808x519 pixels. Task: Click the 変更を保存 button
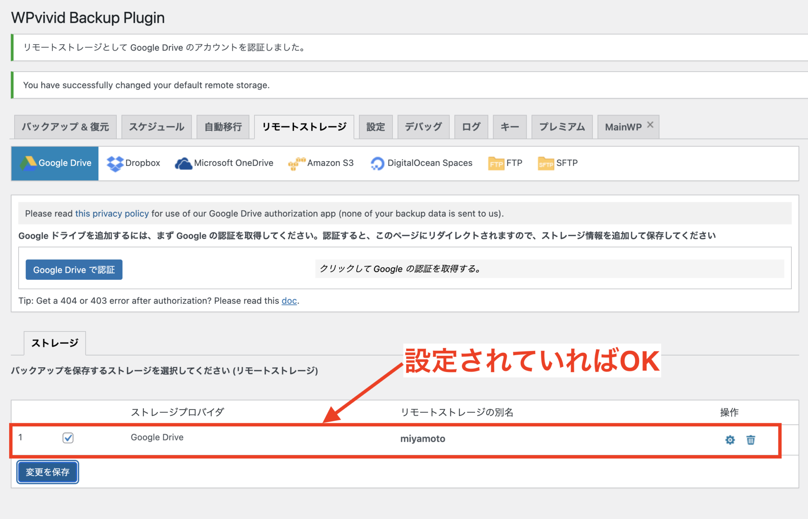(x=47, y=472)
